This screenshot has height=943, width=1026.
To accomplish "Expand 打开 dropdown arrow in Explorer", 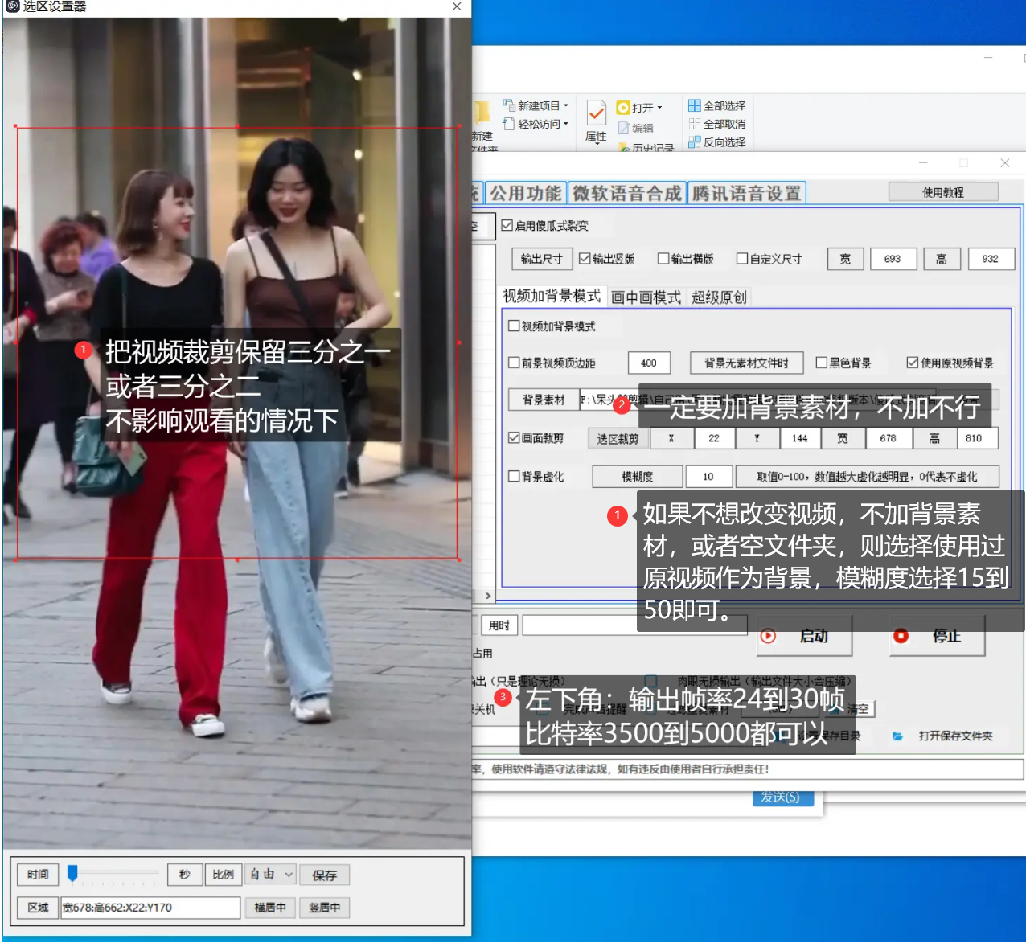I will (x=660, y=108).
